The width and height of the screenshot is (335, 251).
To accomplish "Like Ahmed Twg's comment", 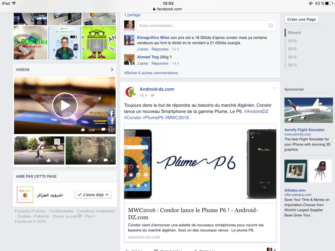I will pyautogui.click(x=143, y=64).
